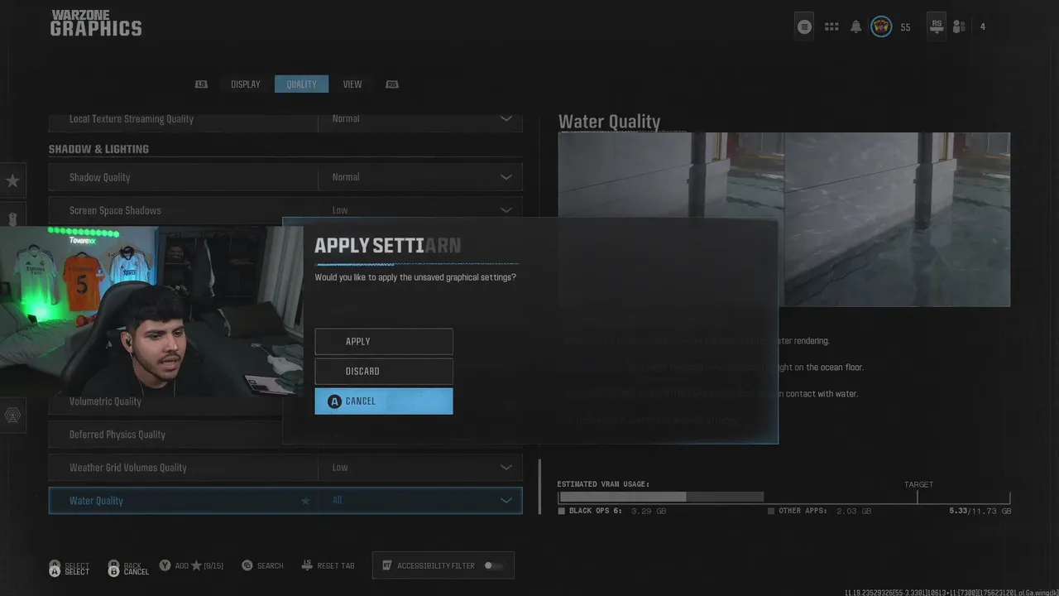The image size is (1059, 596).
Task: Expand the Shadow Quality dropdown
Action: (x=506, y=177)
